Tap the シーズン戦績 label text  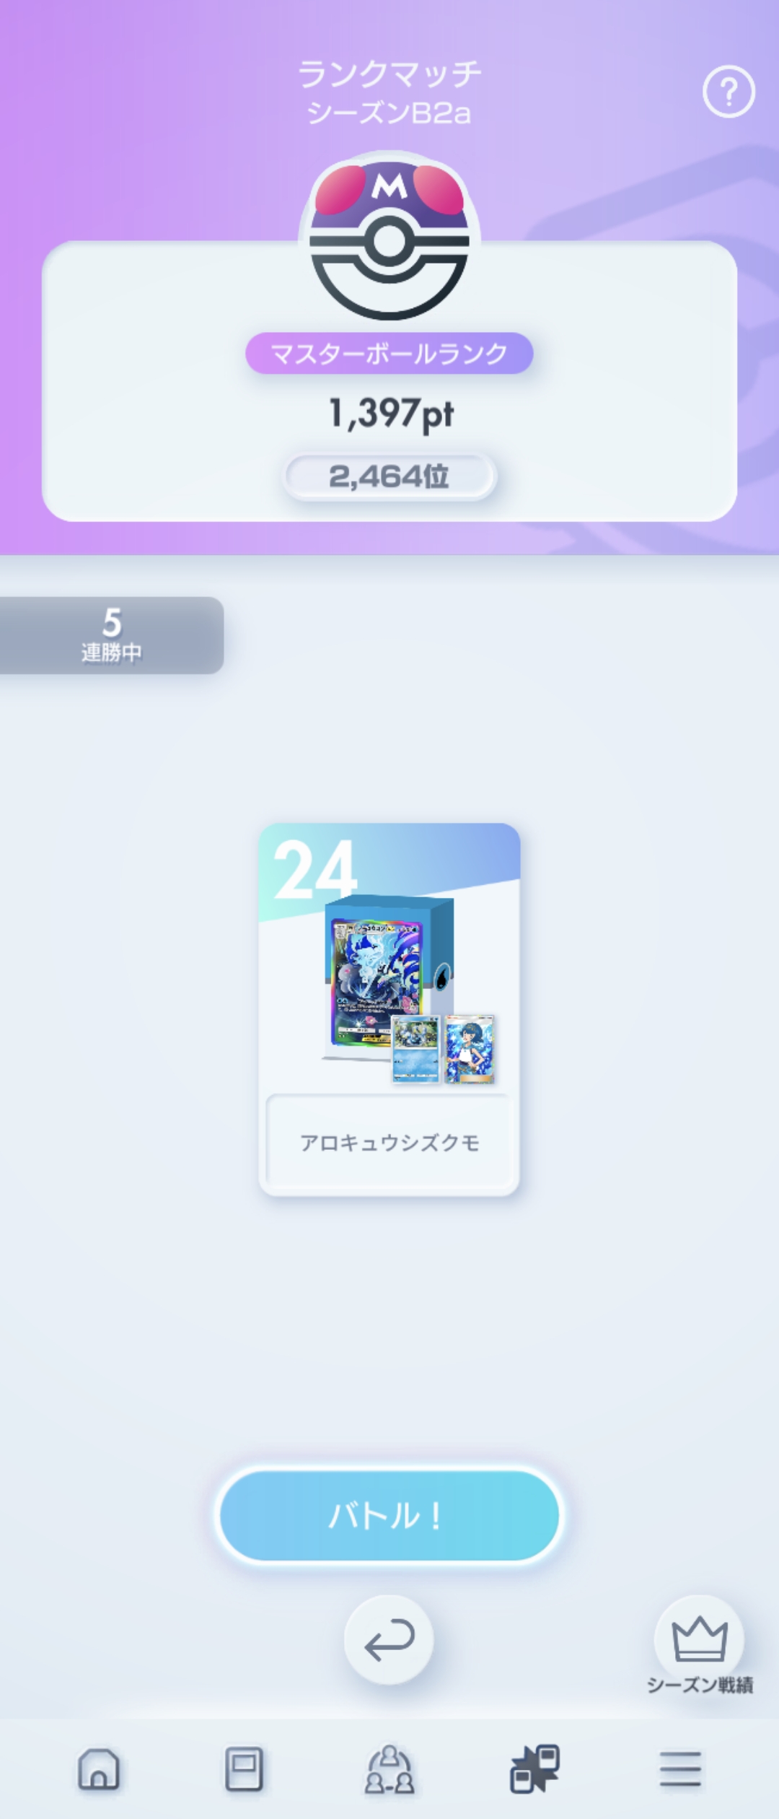(x=700, y=1685)
